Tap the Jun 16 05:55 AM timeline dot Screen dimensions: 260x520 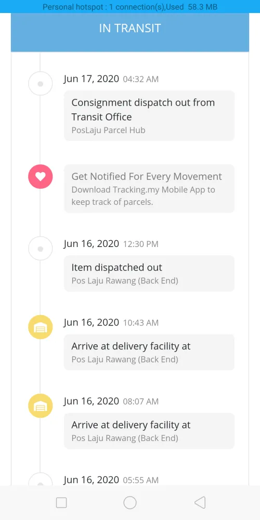pos(41,479)
